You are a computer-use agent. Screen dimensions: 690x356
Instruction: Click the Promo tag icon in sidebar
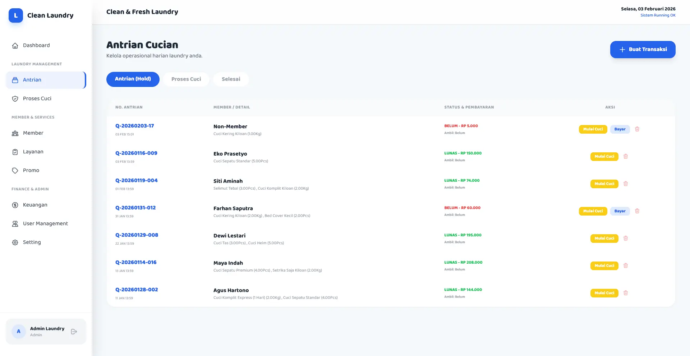click(15, 171)
